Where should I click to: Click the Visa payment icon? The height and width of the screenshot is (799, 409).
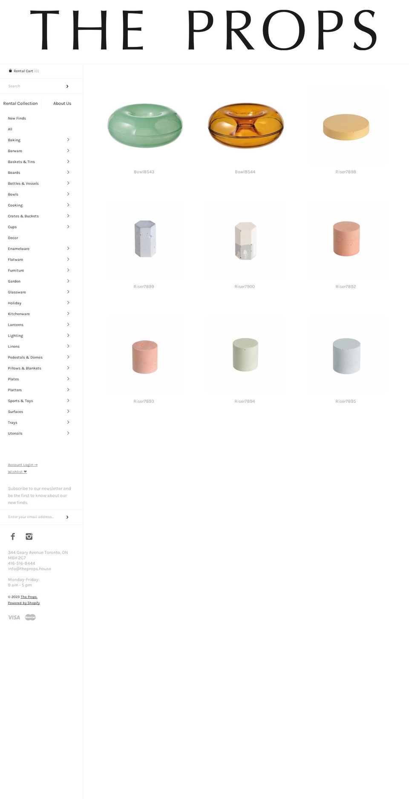click(14, 617)
